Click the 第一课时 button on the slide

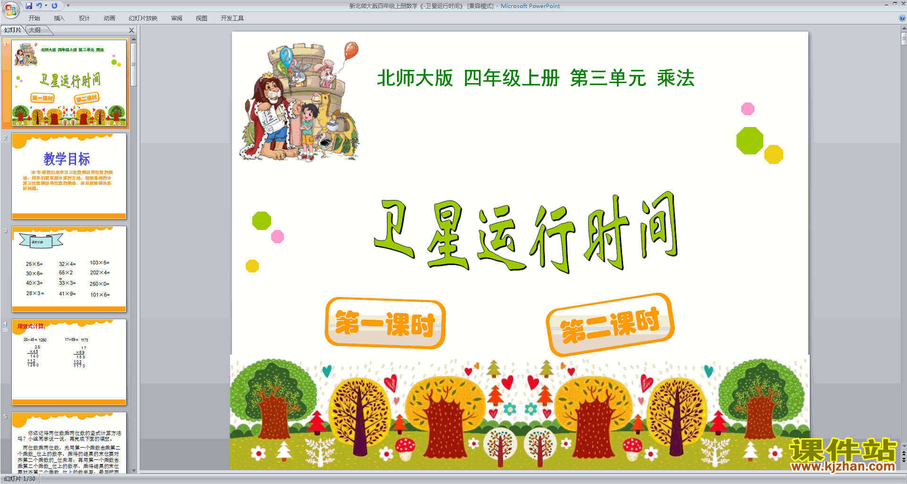click(x=385, y=323)
